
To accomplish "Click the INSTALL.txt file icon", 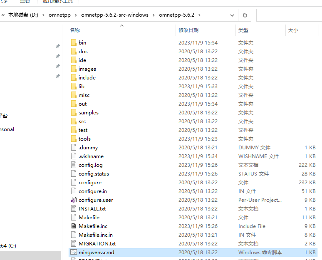I will [74, 208].
